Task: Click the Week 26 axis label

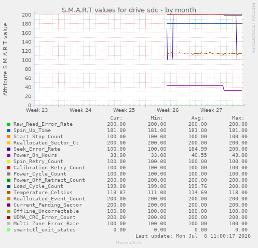Action: pos(168,110)
